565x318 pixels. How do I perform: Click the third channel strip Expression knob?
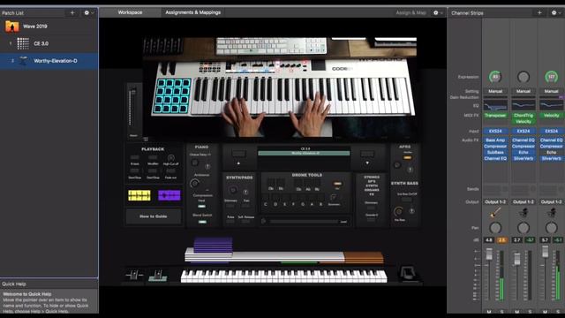[551, 77]
